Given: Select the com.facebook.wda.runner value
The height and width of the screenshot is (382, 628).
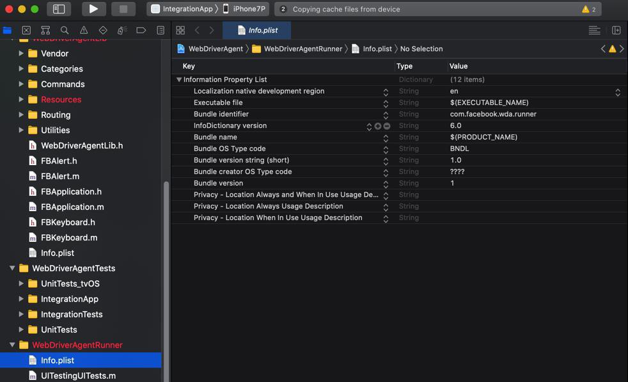Looking at the screenshot, I should pyautogui.click(x=493, y=114).
